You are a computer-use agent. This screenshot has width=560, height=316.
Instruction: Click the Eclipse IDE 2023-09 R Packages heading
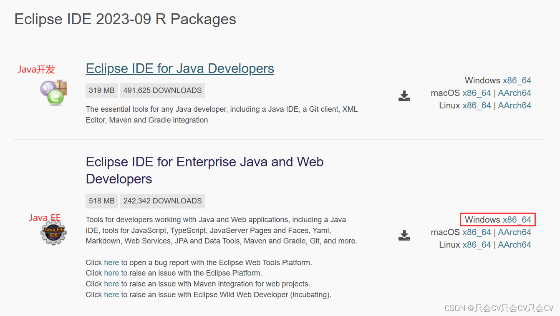pos(125,19)
